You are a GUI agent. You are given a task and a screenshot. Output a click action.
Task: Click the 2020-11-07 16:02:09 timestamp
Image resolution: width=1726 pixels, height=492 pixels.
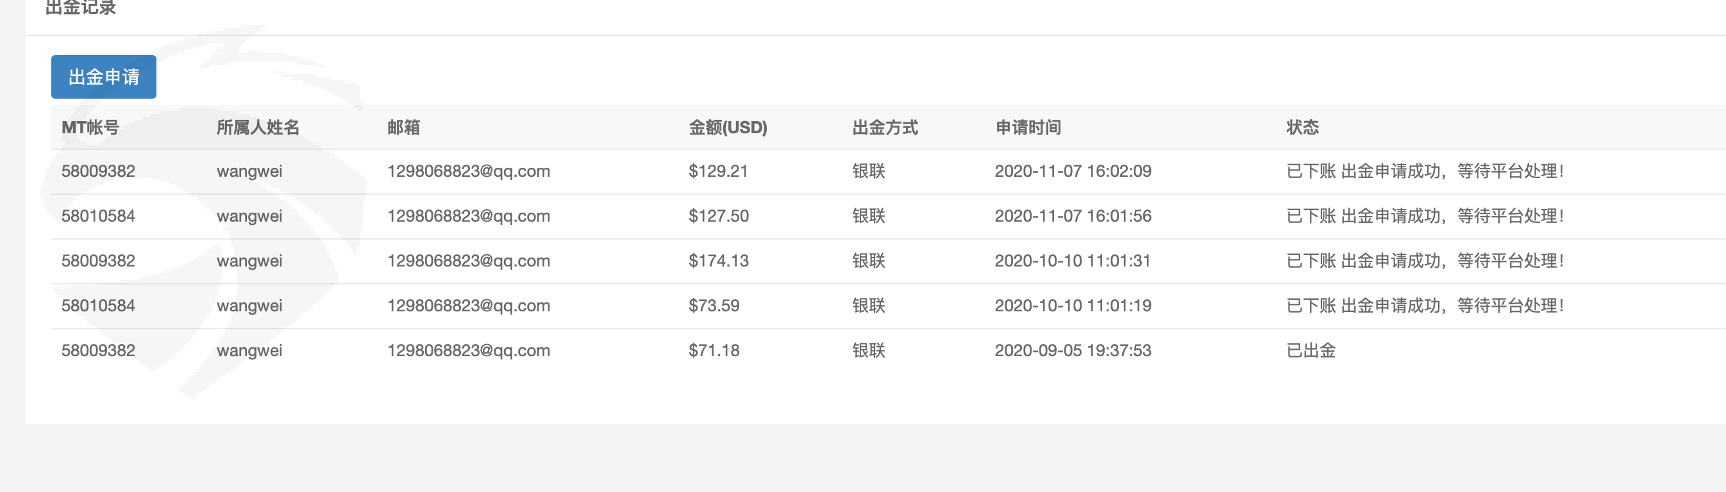1072,171
